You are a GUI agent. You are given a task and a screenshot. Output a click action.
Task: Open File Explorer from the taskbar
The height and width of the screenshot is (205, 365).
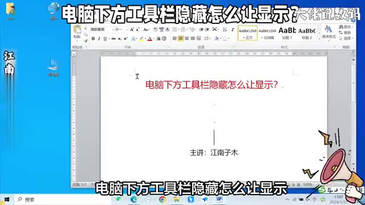click(x=176, y=199)
